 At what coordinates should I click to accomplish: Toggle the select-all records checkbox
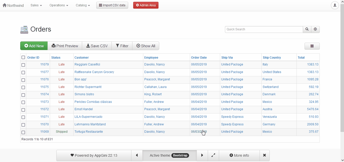click(x=23, y=58)
